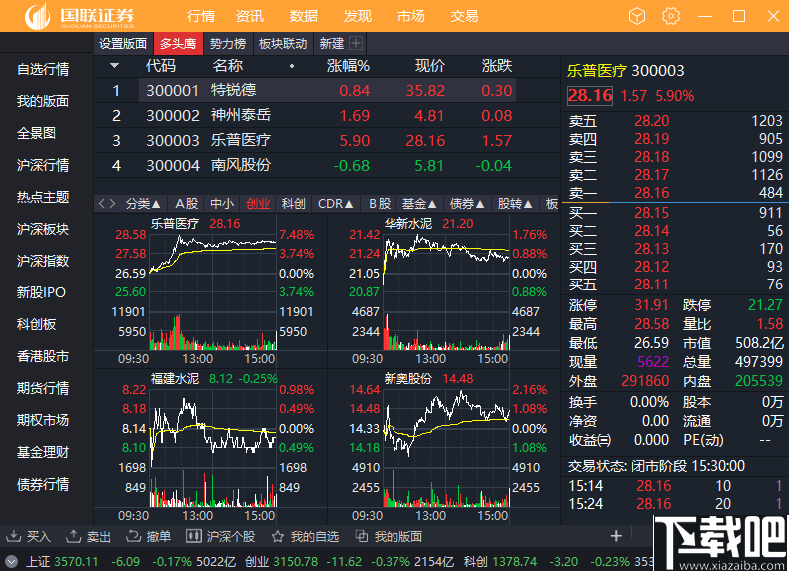
Task: Expand the CDR dropdown tab
Action: 336,204
